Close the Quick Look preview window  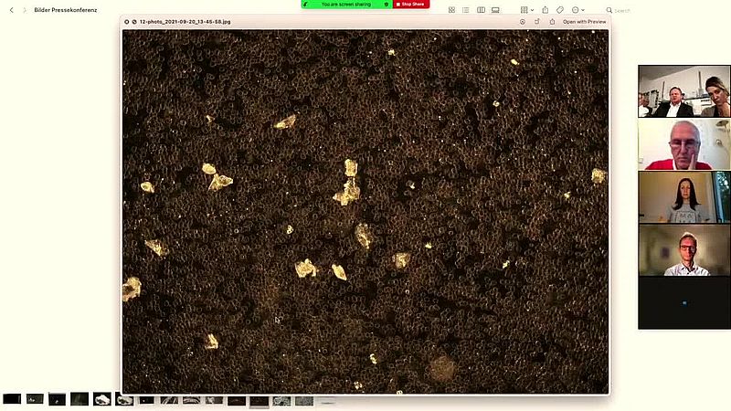(x=127, y=21)
